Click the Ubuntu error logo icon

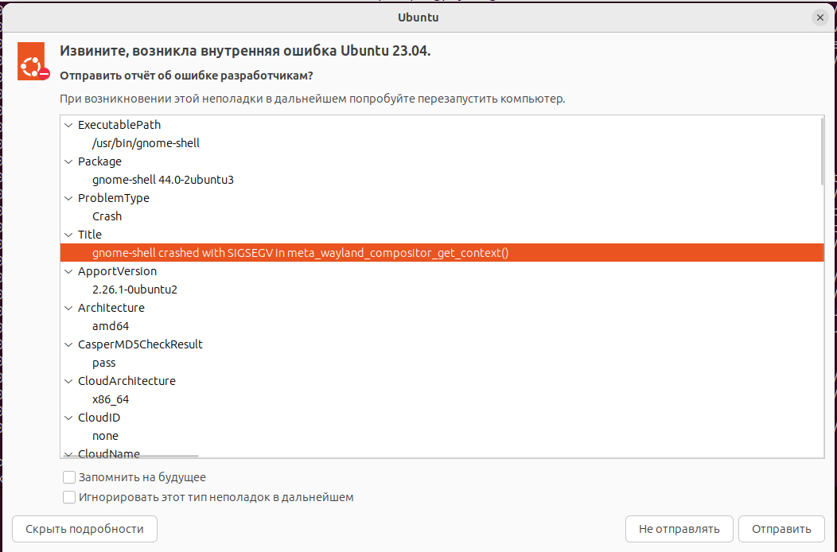35,62
